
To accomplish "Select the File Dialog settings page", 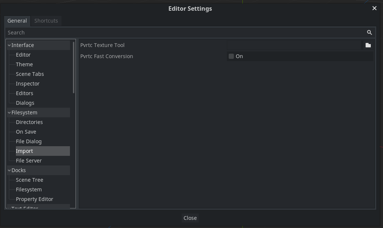I will coord(28,141).
